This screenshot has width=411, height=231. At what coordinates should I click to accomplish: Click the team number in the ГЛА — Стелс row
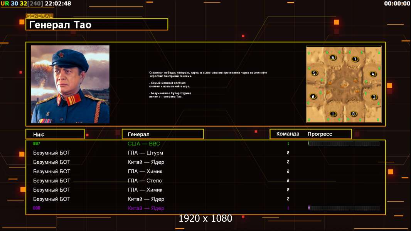point(288,181)
